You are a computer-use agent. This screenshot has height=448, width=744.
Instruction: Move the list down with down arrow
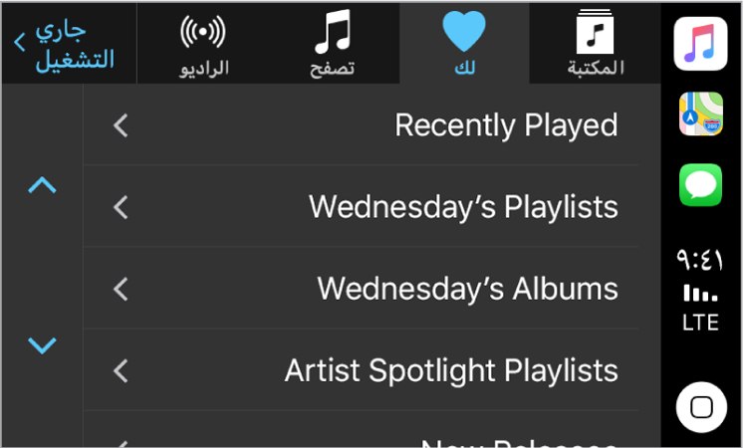(42, 345)
